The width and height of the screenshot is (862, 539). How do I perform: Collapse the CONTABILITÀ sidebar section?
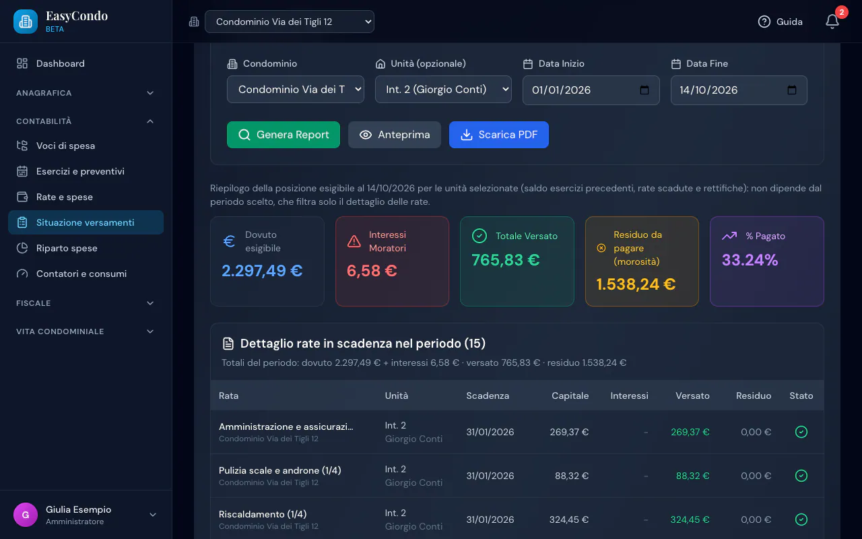[x=86, y=121]
